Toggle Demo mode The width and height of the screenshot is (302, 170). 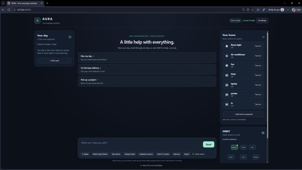pyautogui.click(x=235, y=21)
